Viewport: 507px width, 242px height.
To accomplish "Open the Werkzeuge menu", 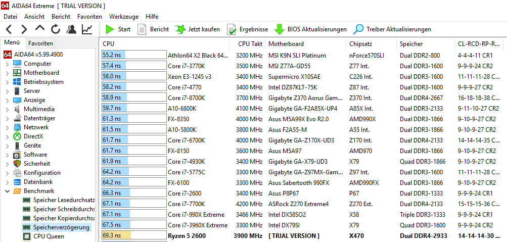I will (x=124, y=17).
